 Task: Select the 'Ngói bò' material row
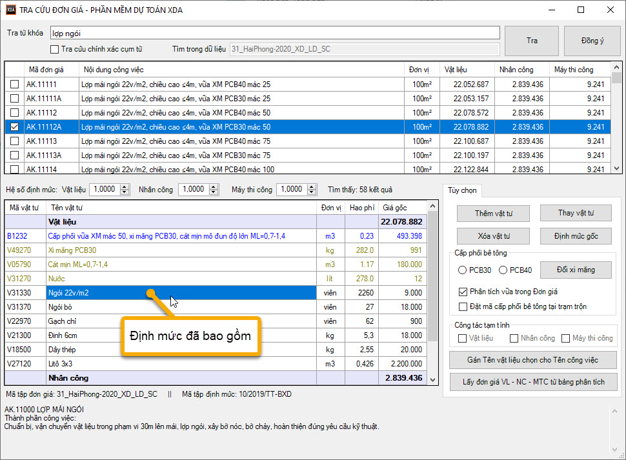click(x=216, y=307)
